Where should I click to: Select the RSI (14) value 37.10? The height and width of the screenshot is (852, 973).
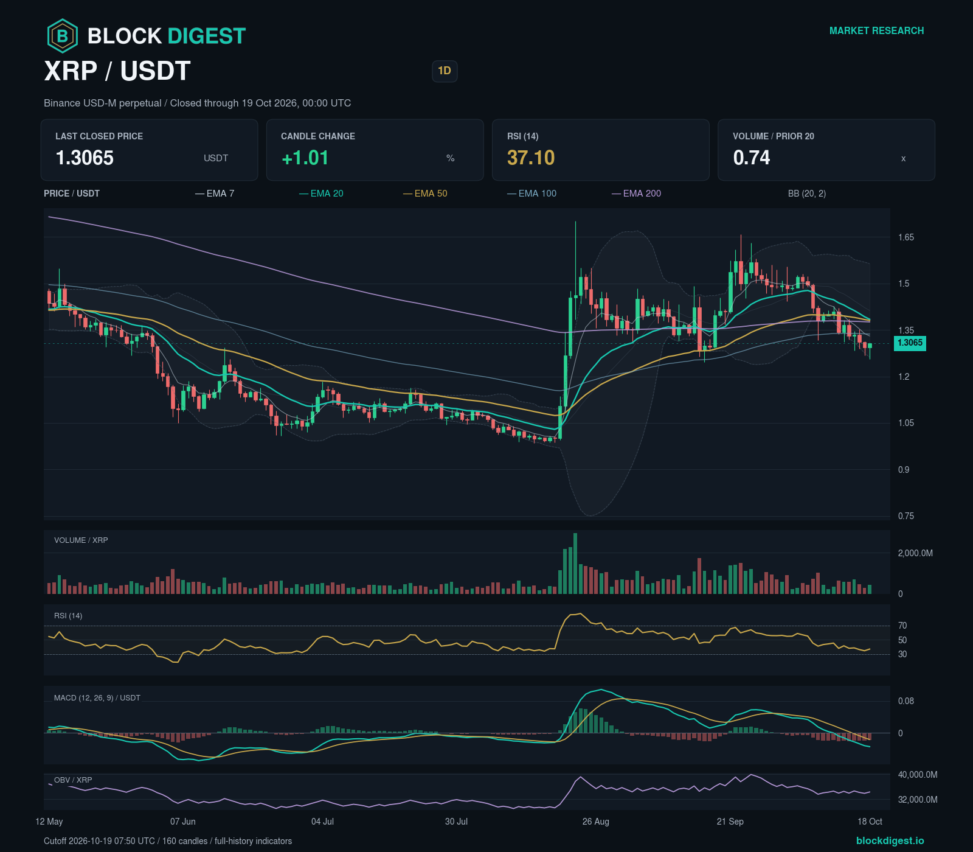[x=531, y=158]
